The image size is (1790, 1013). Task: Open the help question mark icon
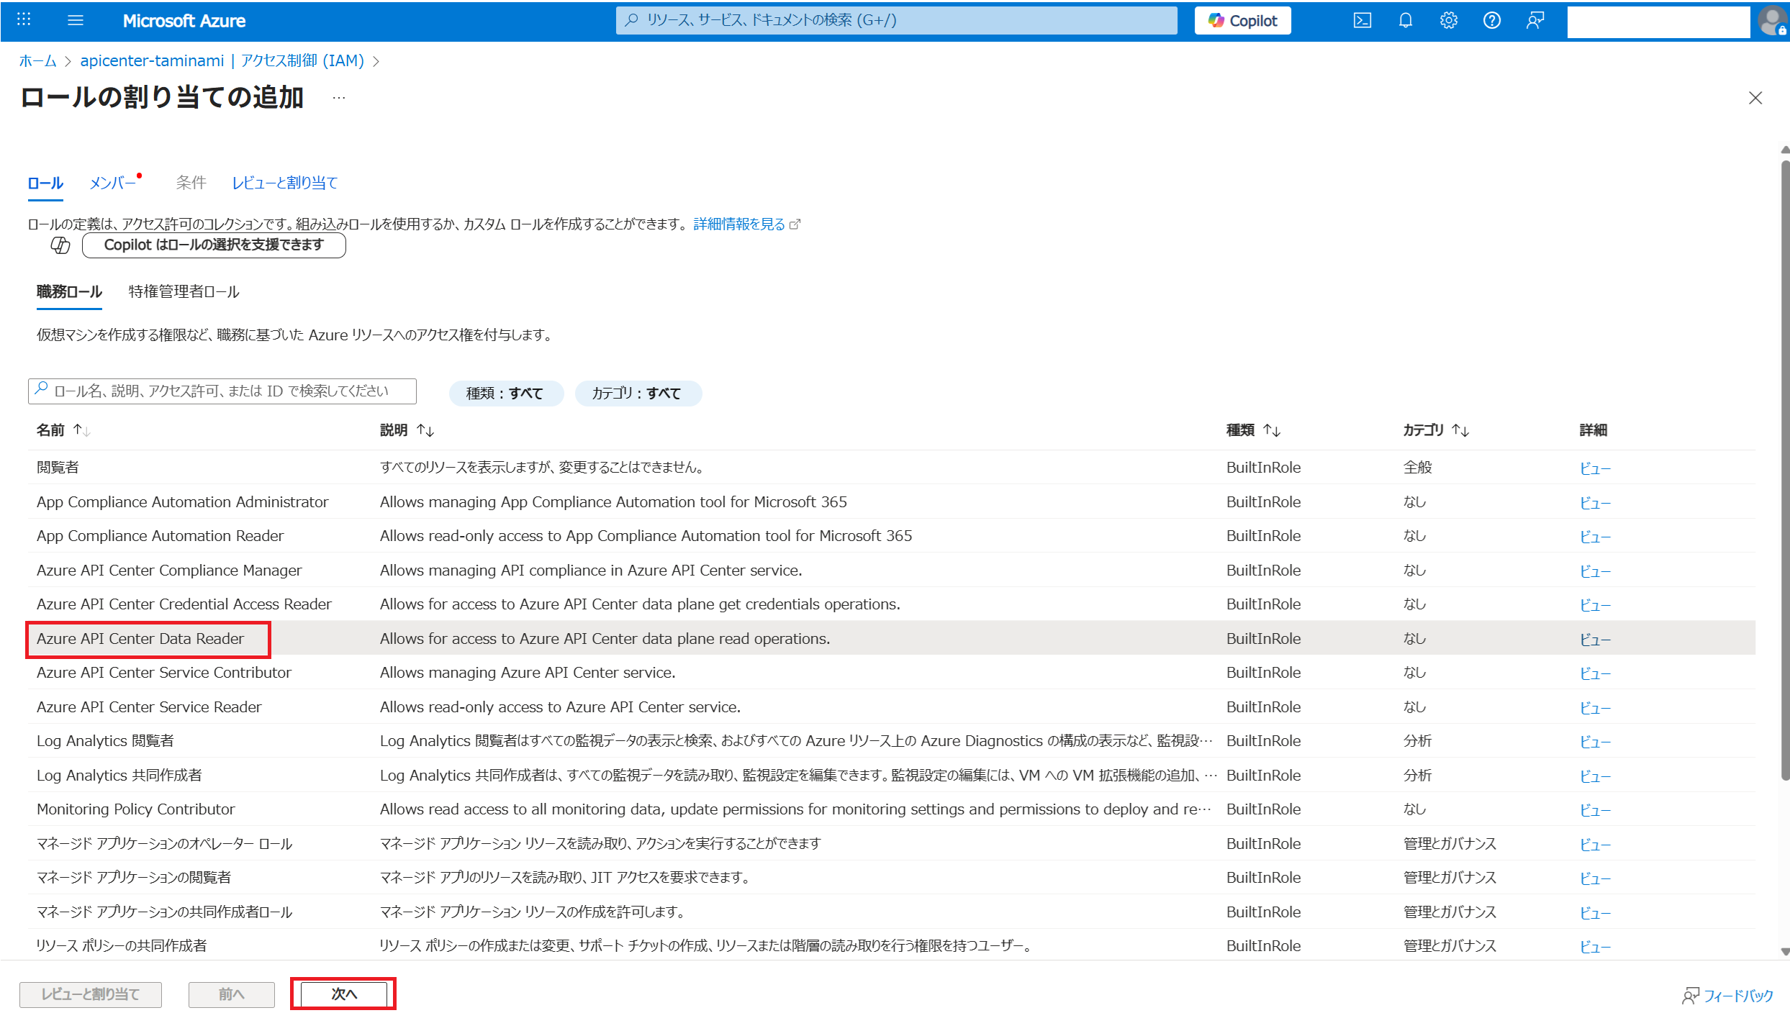1491,20
